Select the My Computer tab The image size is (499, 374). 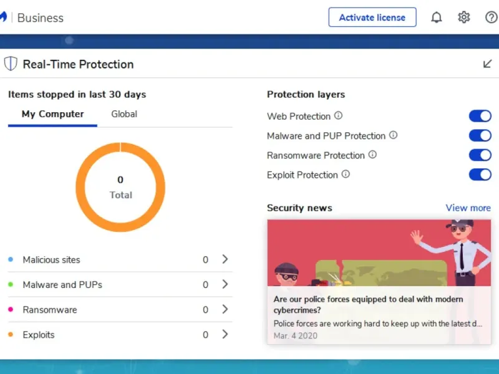(x=52, y=114)
